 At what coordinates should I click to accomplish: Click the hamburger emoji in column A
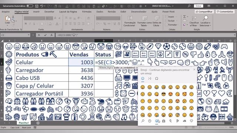(x=9, y=78)
